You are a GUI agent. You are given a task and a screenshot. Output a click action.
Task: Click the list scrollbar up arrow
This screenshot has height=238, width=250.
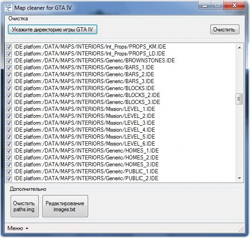pos(239,48)
